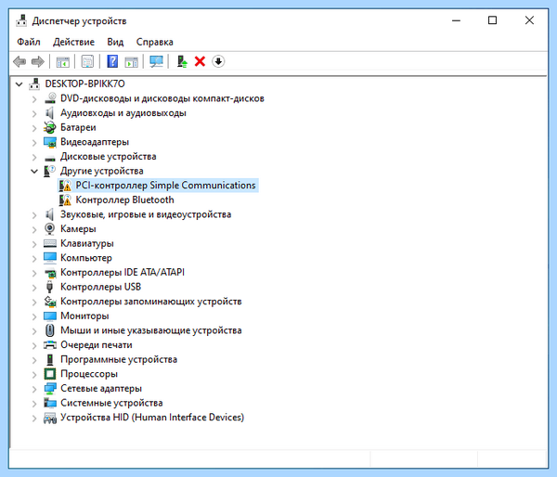Click the Батареи battery icon
Image resolution: width=557 pixels, height=477 pixels.
(50, 127)
